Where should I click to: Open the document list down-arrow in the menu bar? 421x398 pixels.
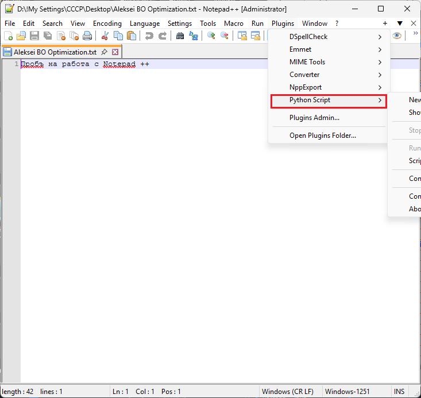(400, 24)
